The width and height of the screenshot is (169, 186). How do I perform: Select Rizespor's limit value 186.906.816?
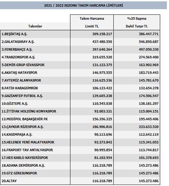[102, 127]
